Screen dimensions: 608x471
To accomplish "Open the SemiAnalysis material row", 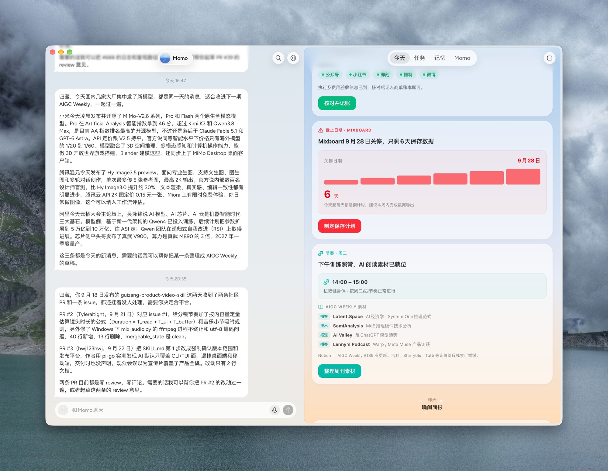I will [x=432, y=326].
